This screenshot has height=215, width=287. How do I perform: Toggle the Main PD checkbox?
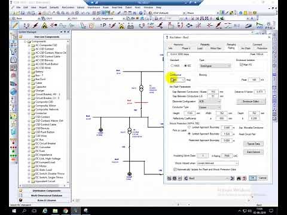coord(241,64)
